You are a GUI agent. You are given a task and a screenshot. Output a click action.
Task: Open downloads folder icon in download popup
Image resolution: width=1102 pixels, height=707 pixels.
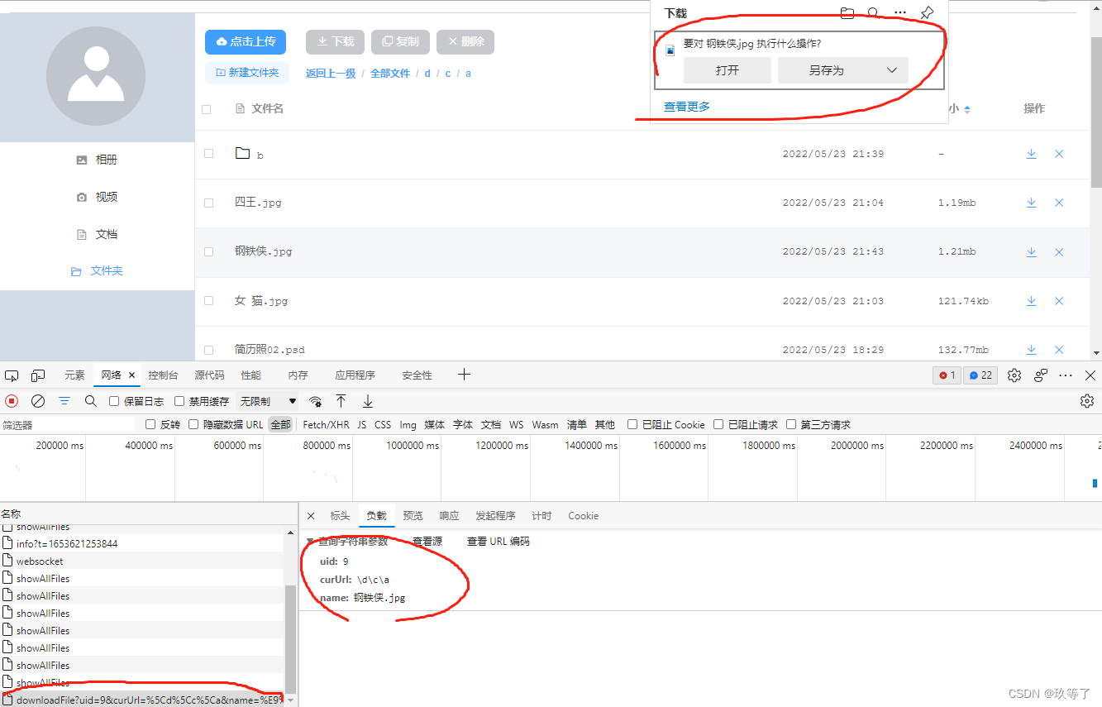(x=847, y=13)
